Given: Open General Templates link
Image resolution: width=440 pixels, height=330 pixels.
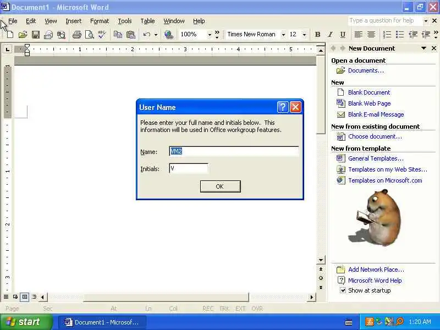Looking at the screenshot, I should pos(376,158).
